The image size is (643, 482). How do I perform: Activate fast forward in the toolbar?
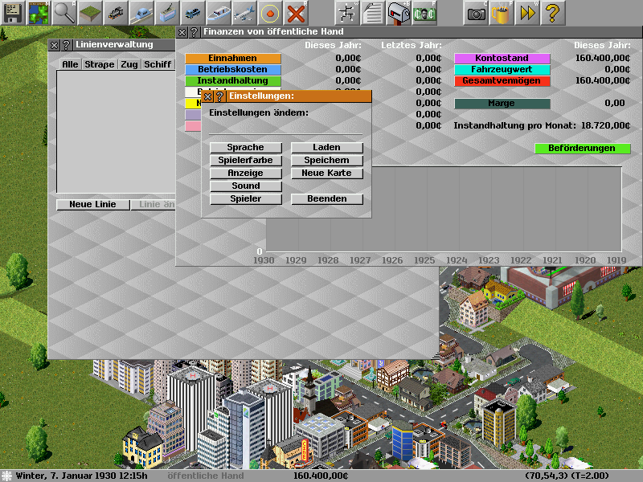(x=527, y=12)
